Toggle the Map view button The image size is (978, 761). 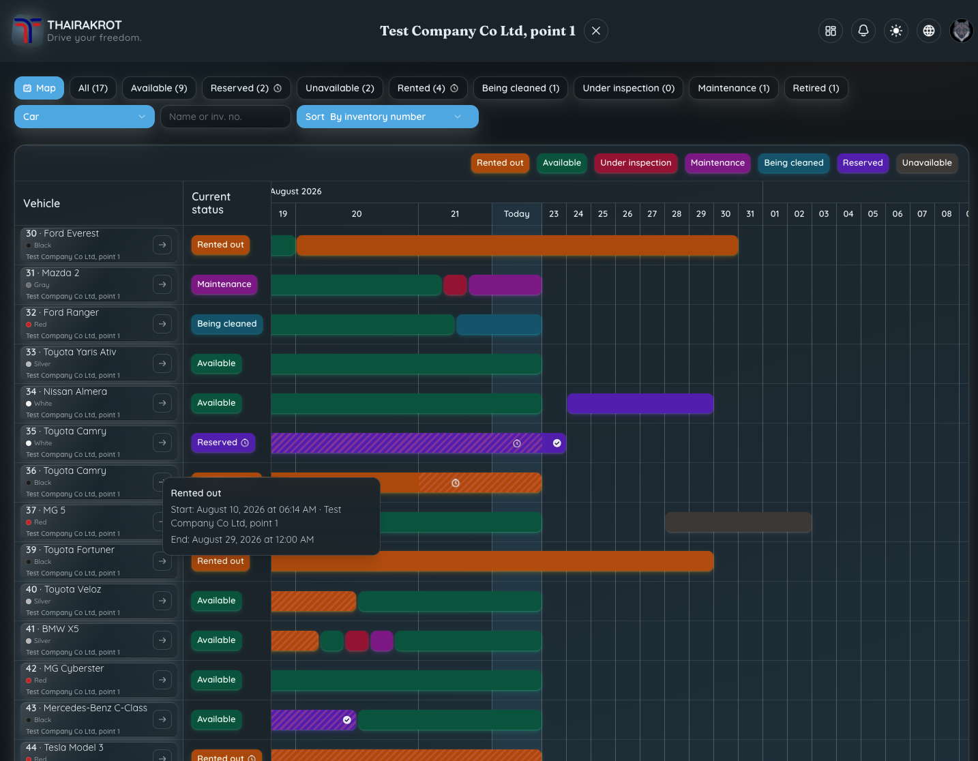pos(40,88)
